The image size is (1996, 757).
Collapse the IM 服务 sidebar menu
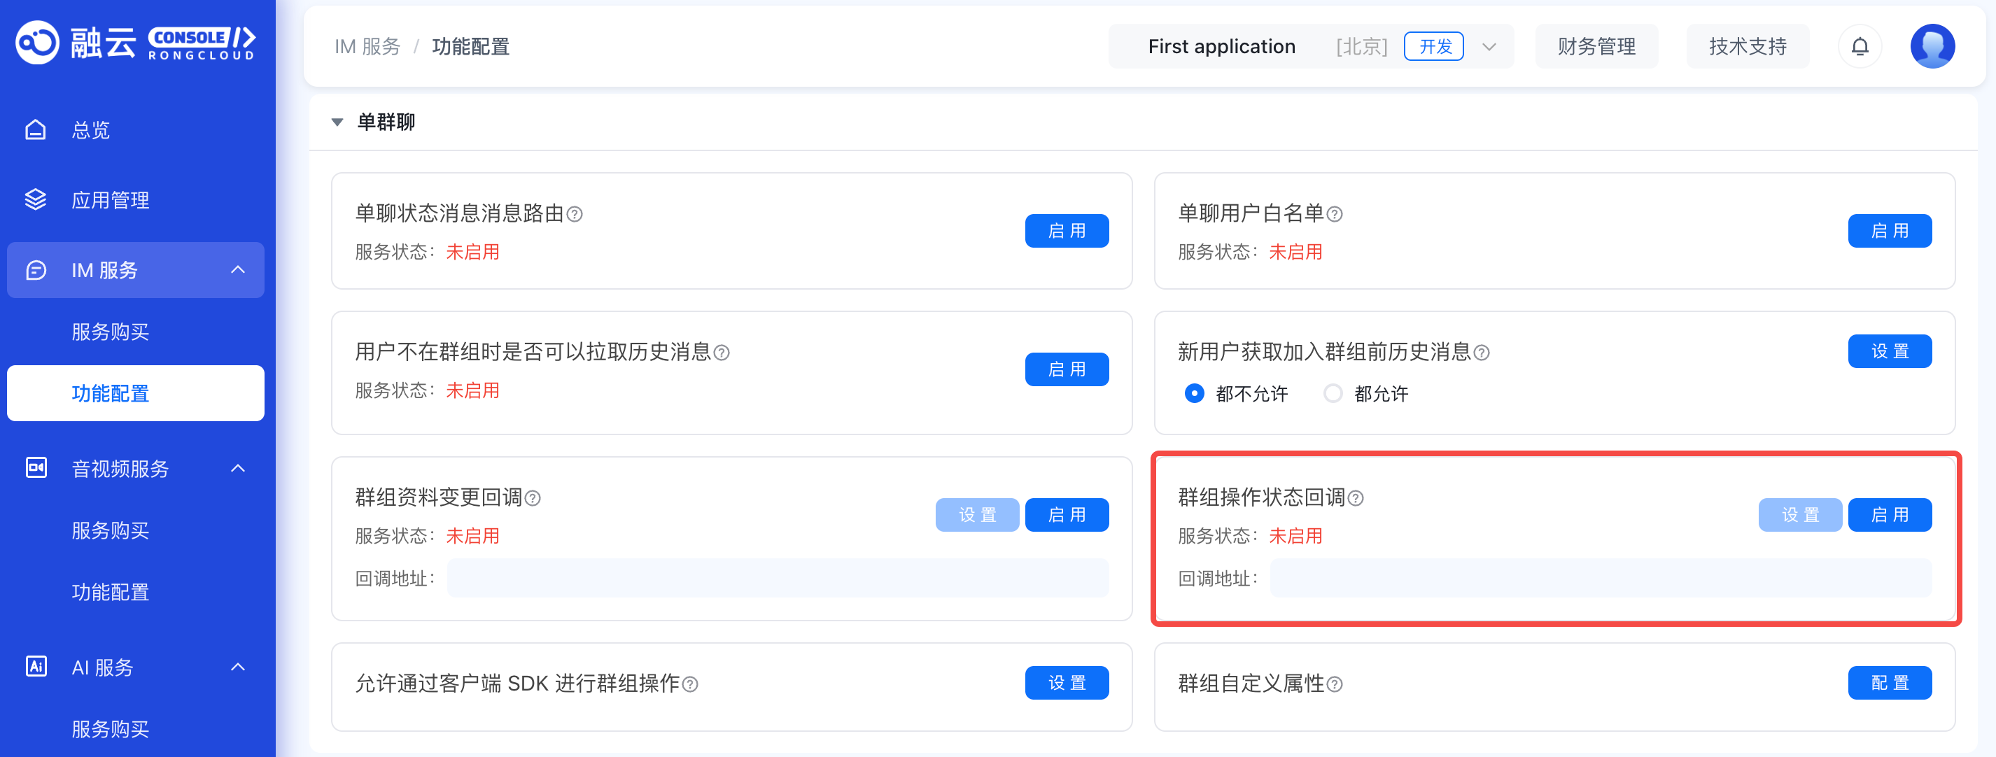tap(238, 269)
